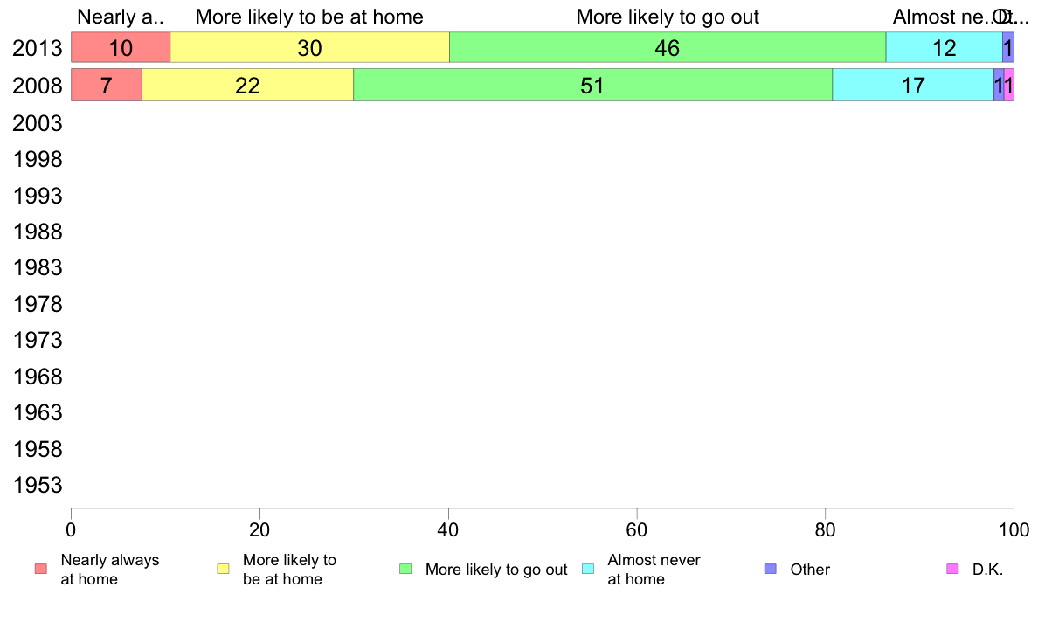Click the green 'More likely to go out' legend swatch
Viewport: 1038px width, 643px height.
point(405,569)
